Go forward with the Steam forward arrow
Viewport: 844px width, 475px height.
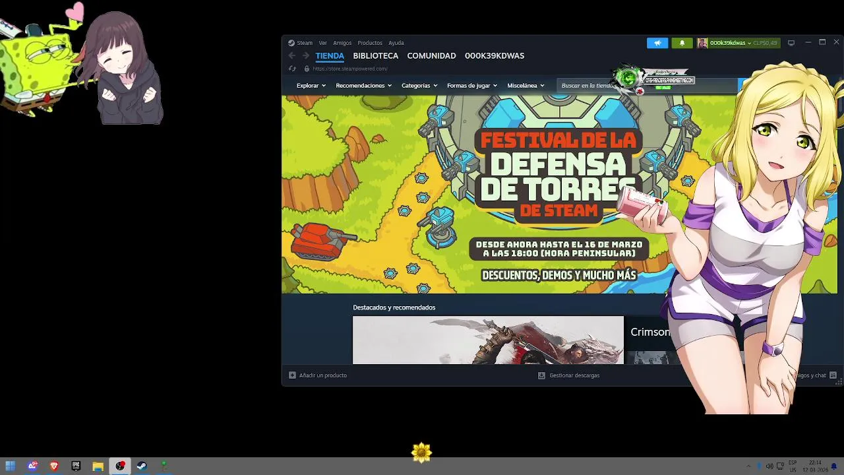click(x=305, y=56)
